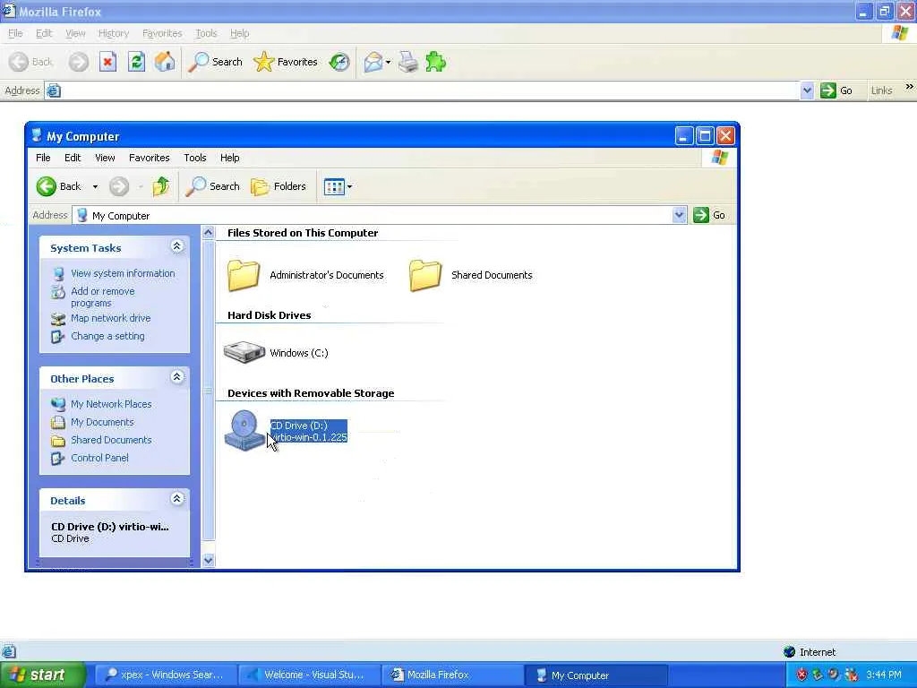Image resolution: width=917 pixels, height=688 pixels.
Task: Click the task pane scroll down arrow
Action: point(208,561)
